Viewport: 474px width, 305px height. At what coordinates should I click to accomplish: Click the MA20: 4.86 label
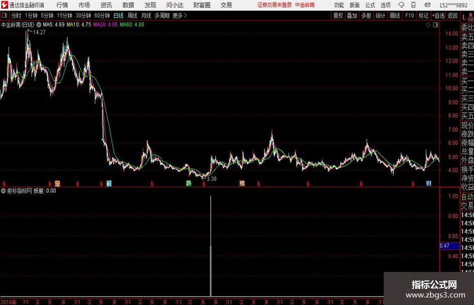(105, 25)
